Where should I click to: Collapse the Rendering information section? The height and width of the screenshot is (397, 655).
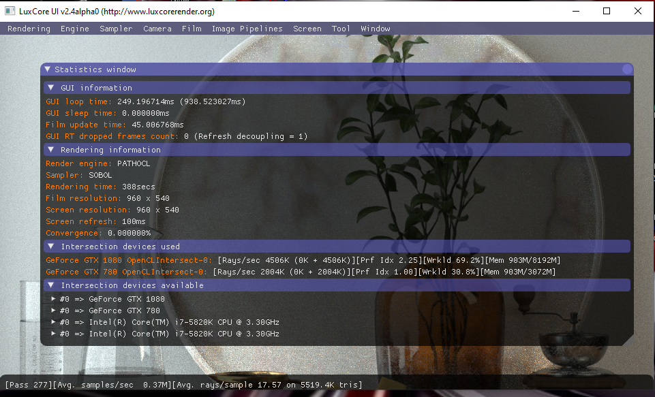51,150
